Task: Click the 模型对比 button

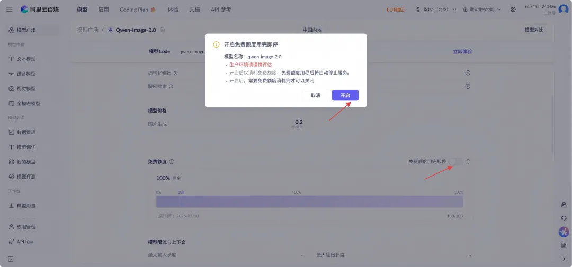Action: click(534, 30)
